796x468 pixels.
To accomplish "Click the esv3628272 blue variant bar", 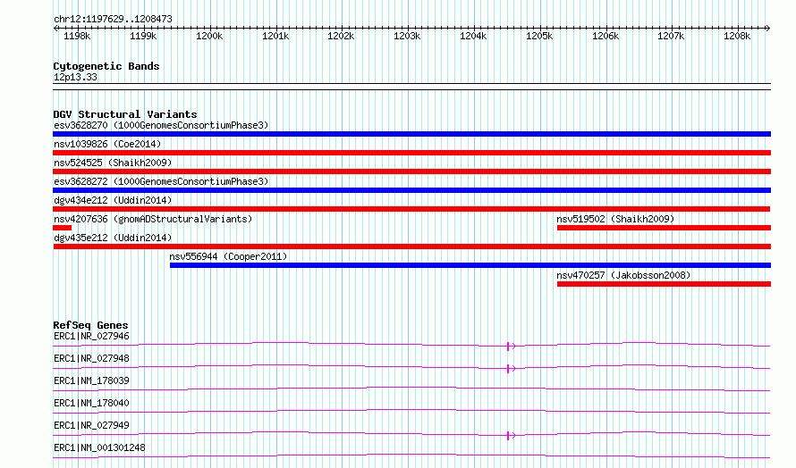I will pyautogui.click(x=411, y=190).
